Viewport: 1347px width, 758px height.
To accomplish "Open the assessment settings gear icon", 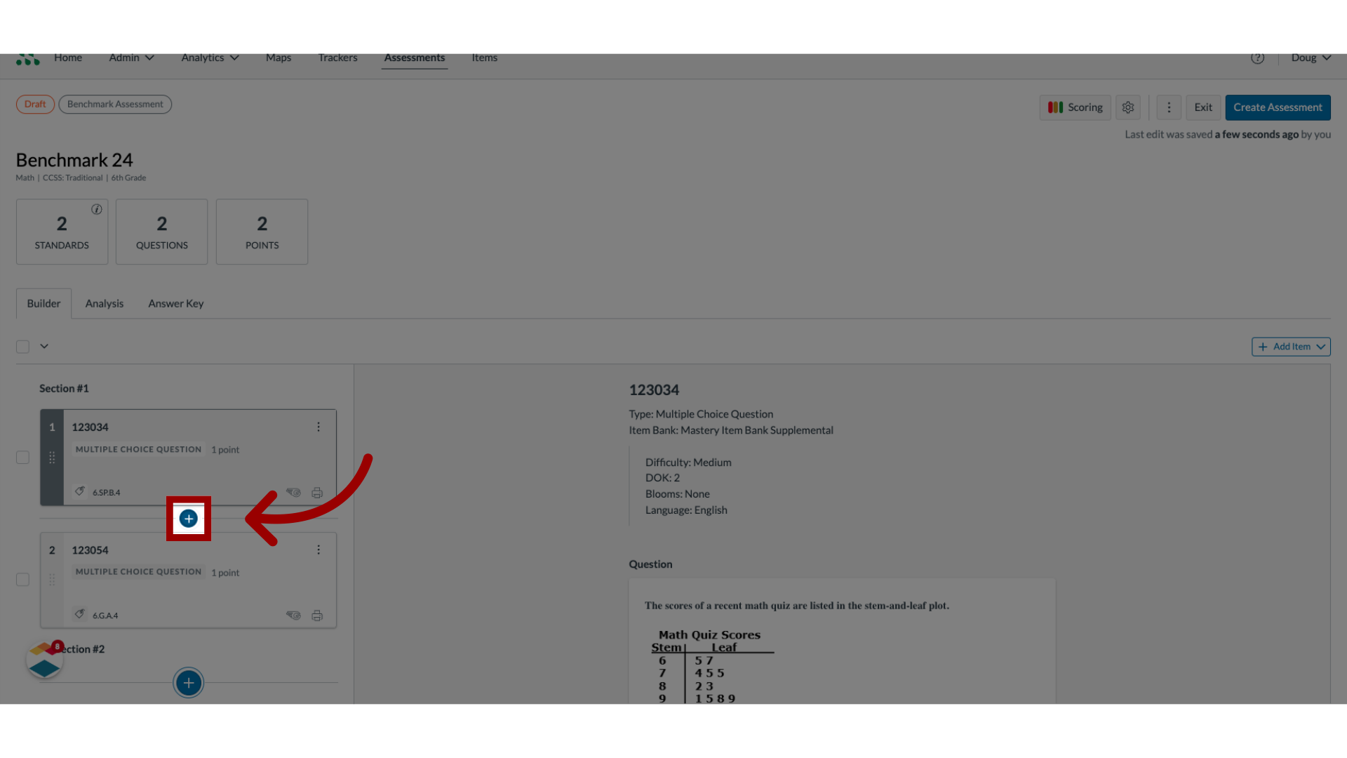I will click(x=1127, y=105).
